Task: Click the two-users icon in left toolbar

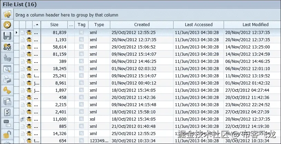Action: point(7,47)
